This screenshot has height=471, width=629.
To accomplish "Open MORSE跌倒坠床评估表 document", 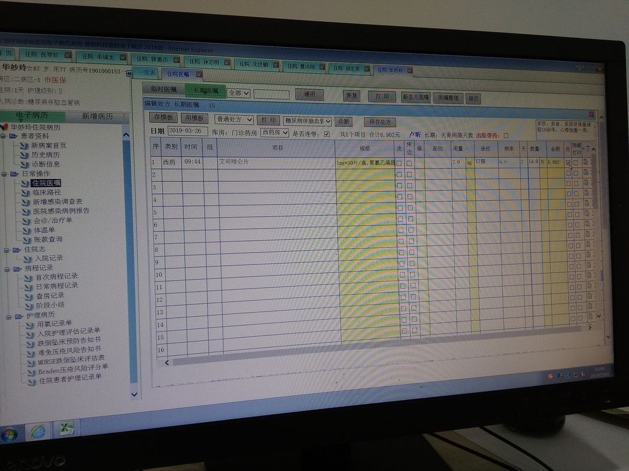I will pos(71,360).
